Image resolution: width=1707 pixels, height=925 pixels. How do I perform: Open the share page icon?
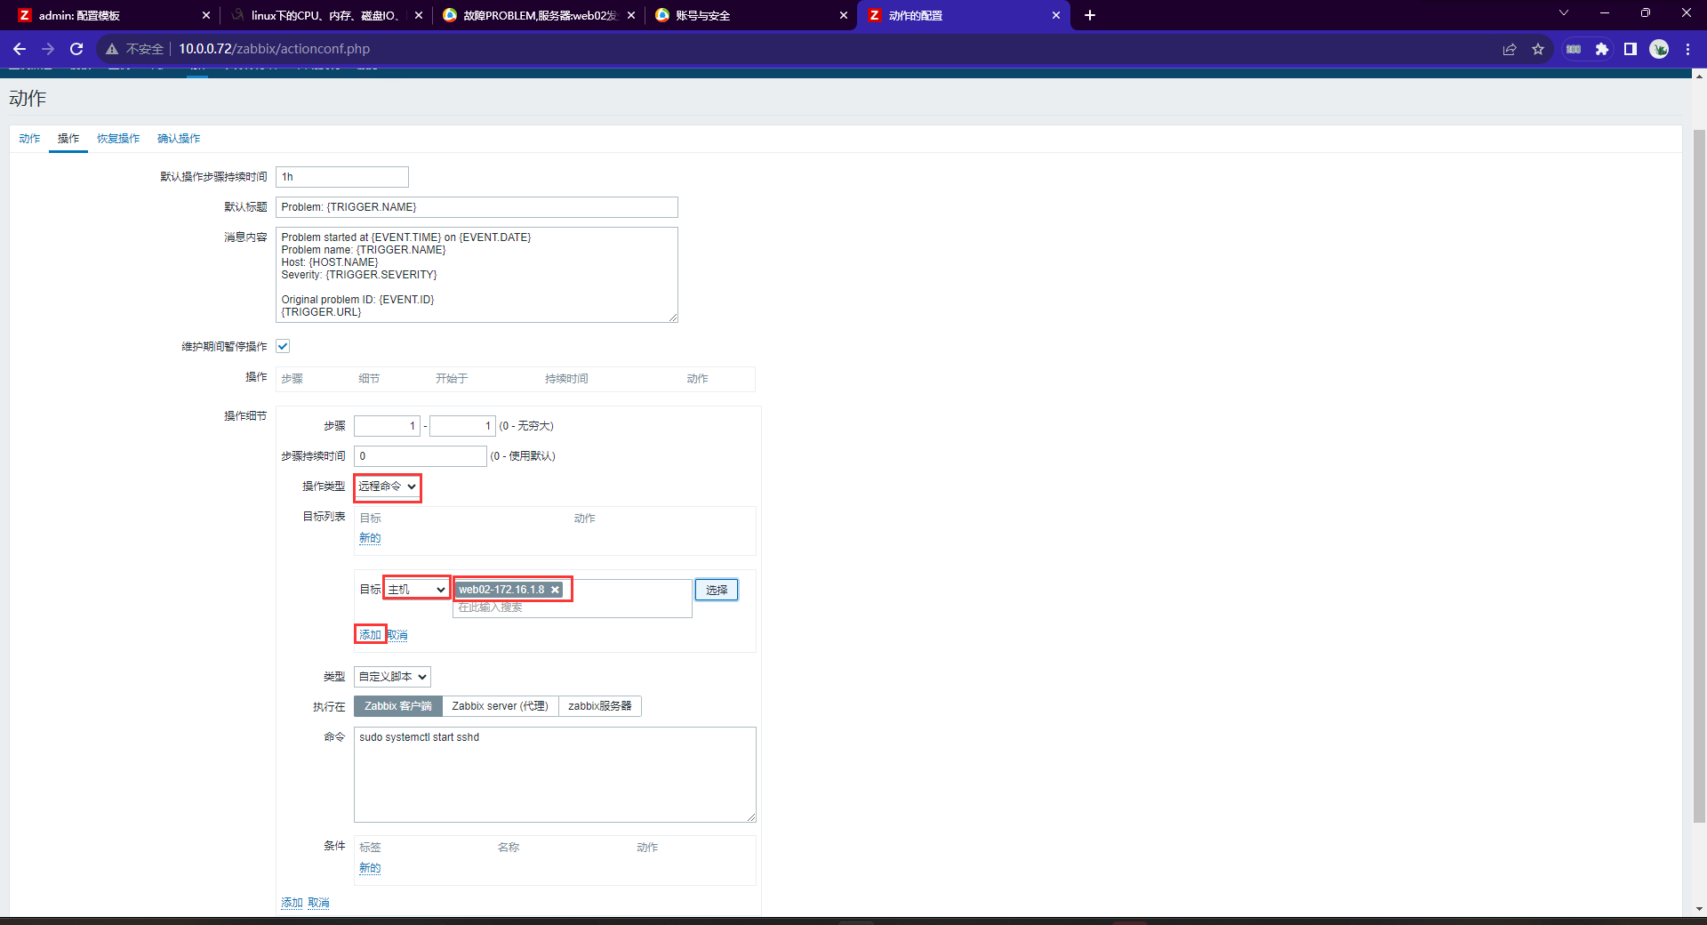1510,49
